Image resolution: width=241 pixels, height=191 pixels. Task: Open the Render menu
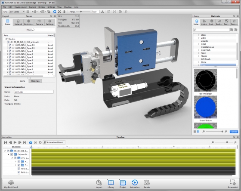pyautogui.click(x=42, y=7)
